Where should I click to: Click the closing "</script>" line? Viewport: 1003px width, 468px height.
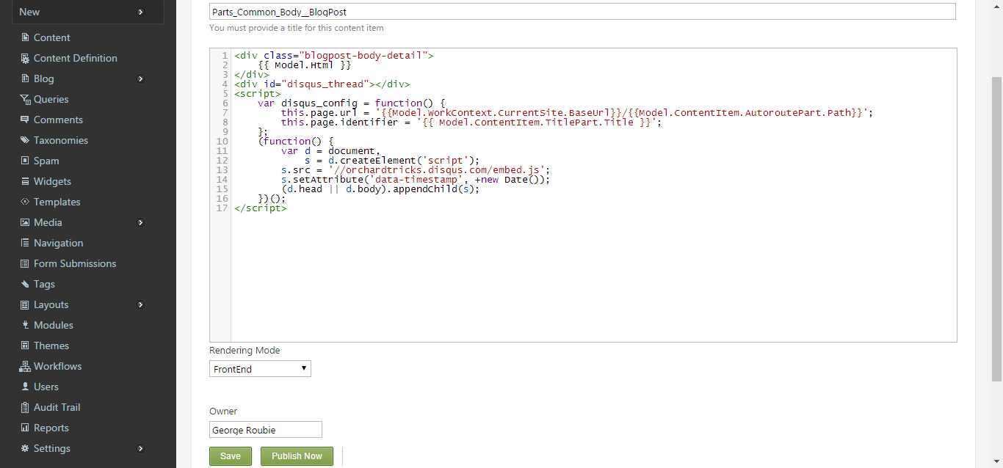point(261,208)
